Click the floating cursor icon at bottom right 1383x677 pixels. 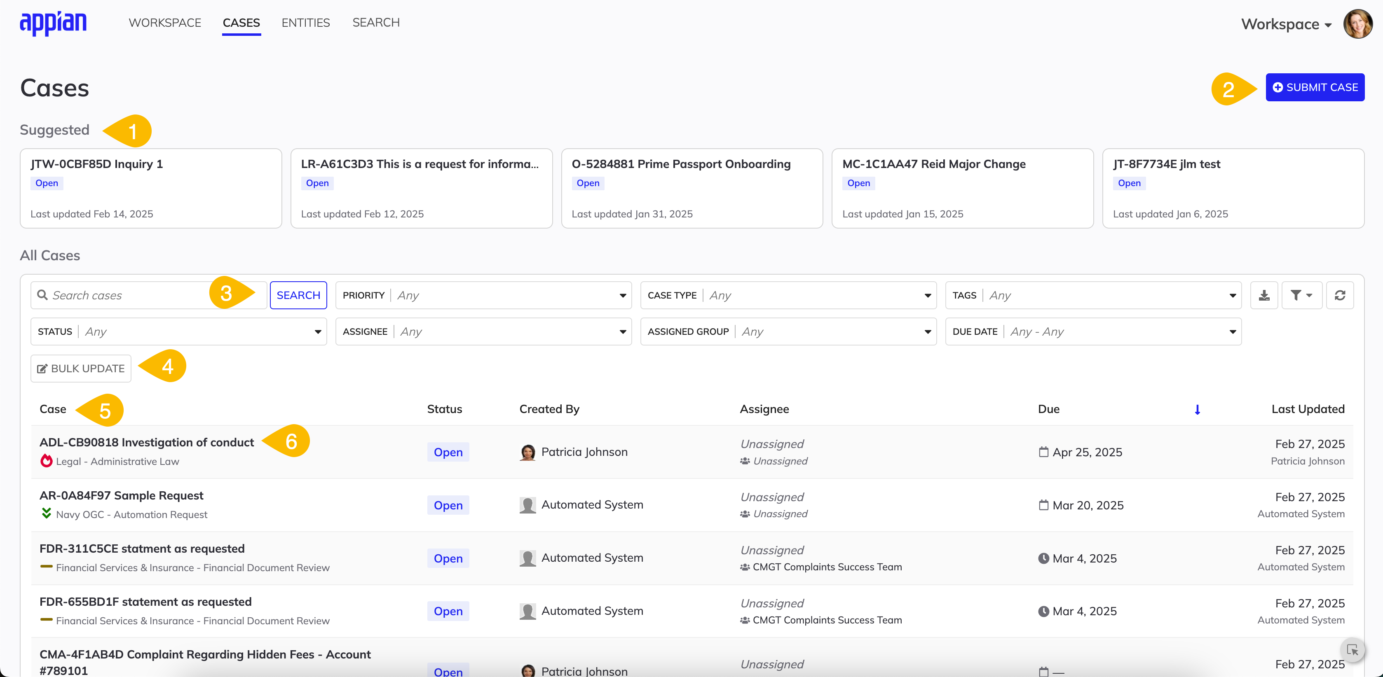coord(1353,650)
